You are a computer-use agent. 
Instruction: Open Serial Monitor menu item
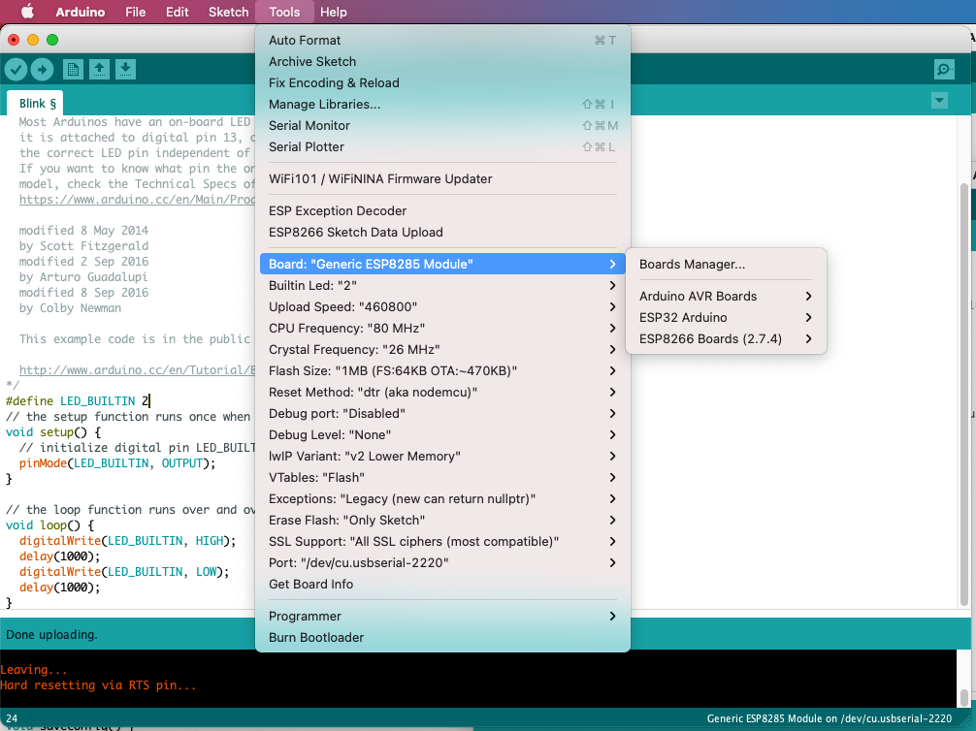tap(442, 126)
